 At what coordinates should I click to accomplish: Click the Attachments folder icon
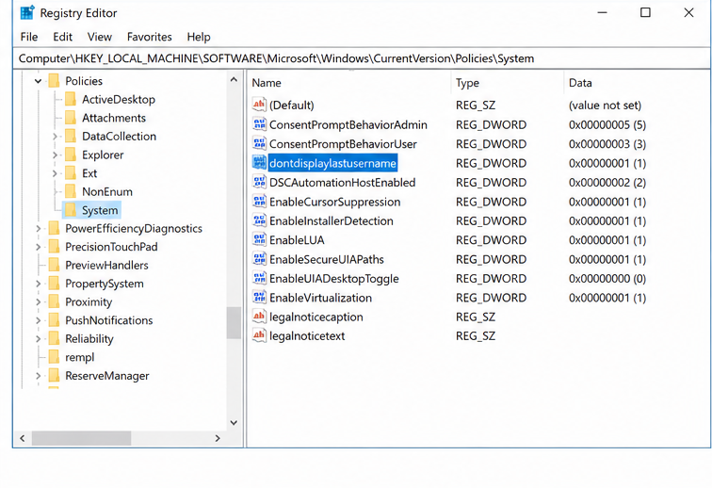tap(71, 118)
